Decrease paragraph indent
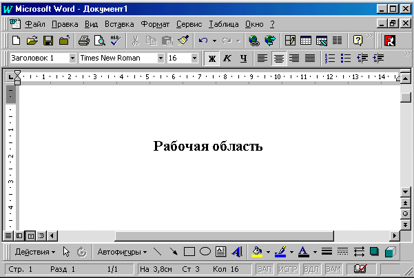The width and height of the screenshot is (414, 278). point(362,58)
